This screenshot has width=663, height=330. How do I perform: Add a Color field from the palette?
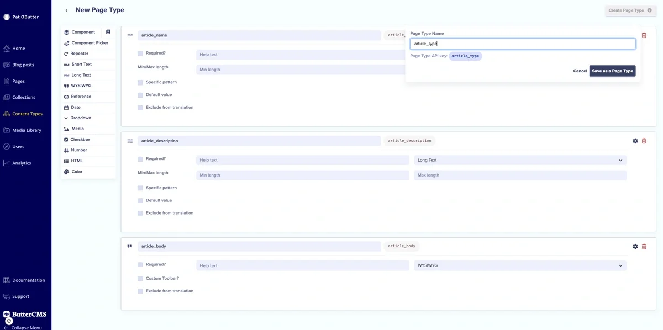pos(77,172)
